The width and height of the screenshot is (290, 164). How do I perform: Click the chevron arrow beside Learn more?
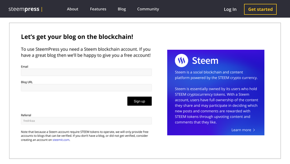(x=254, y=130)
